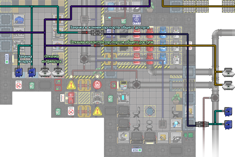This screenshot has height=157, width=235.
Task: Click the red round fire hazard sign
Action: pyautogui.click(x=97, y=85)
